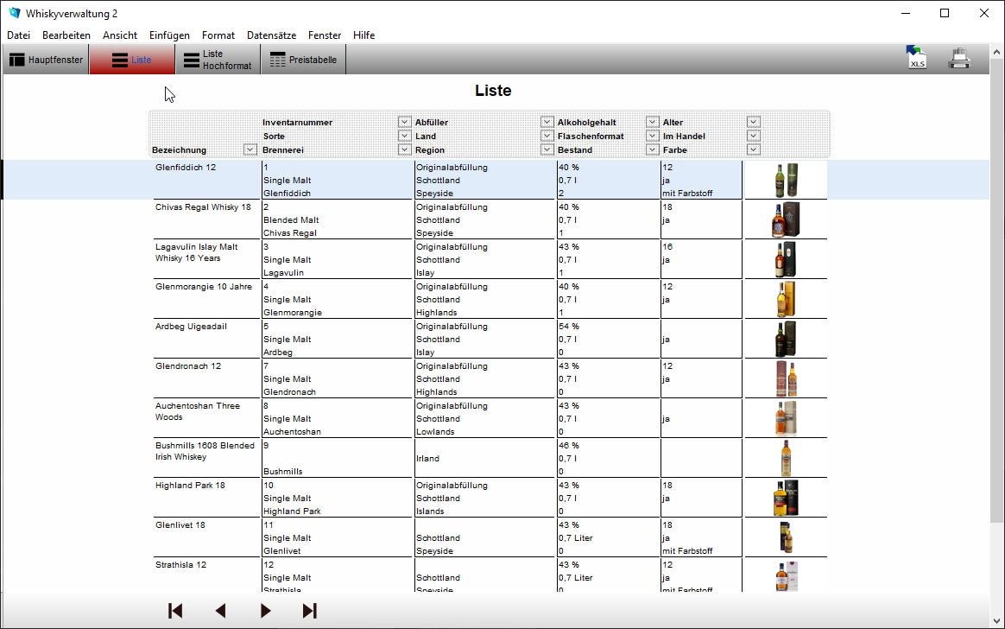
Task: Open the Hauptfenster view
Action: pos(47,60)
